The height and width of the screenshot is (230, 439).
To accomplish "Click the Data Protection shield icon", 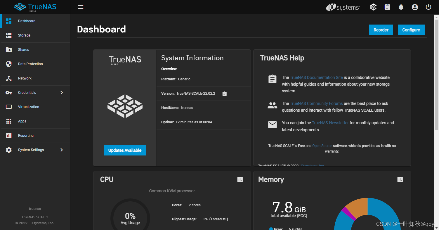I will (x=9, y=64).
